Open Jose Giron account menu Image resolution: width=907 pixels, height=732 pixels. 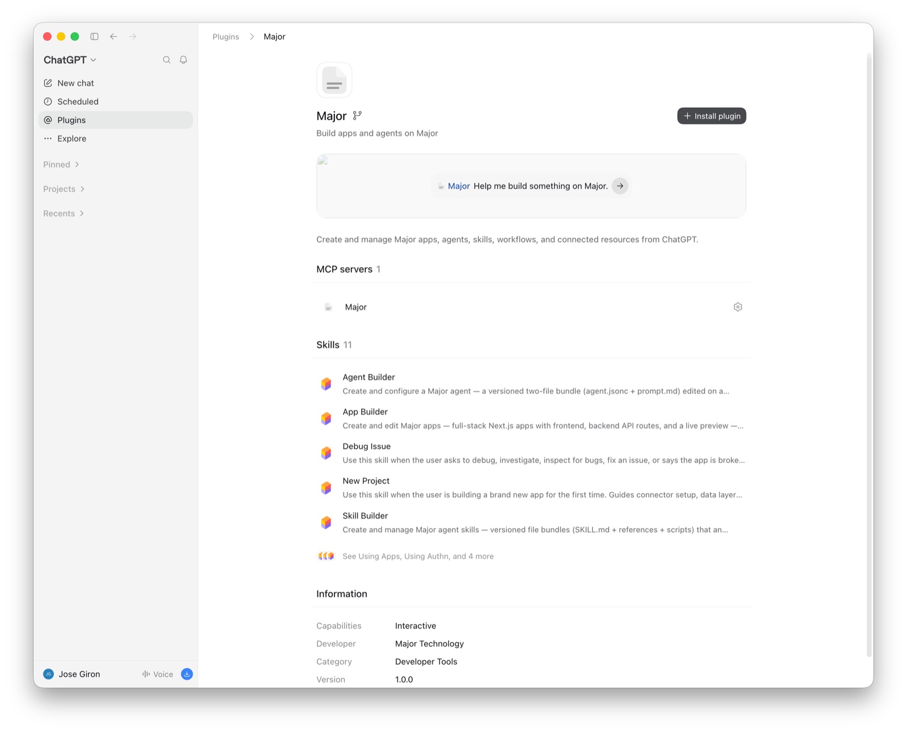click(72, 674)
